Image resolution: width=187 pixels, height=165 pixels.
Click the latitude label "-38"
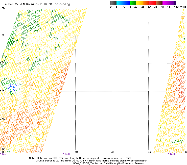click(x=2, y=119)
